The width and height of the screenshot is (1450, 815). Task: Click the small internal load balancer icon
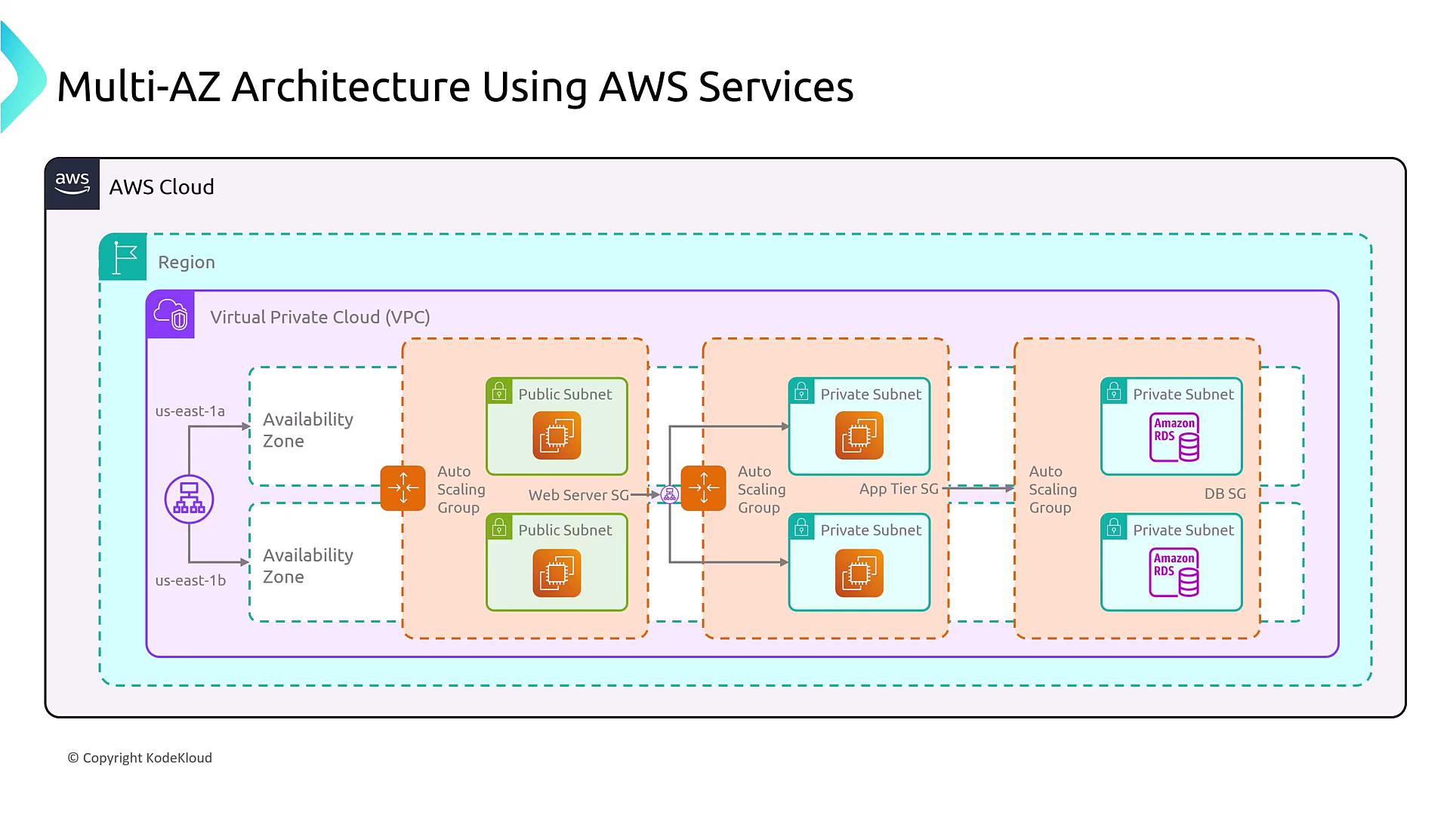(669, 494)
